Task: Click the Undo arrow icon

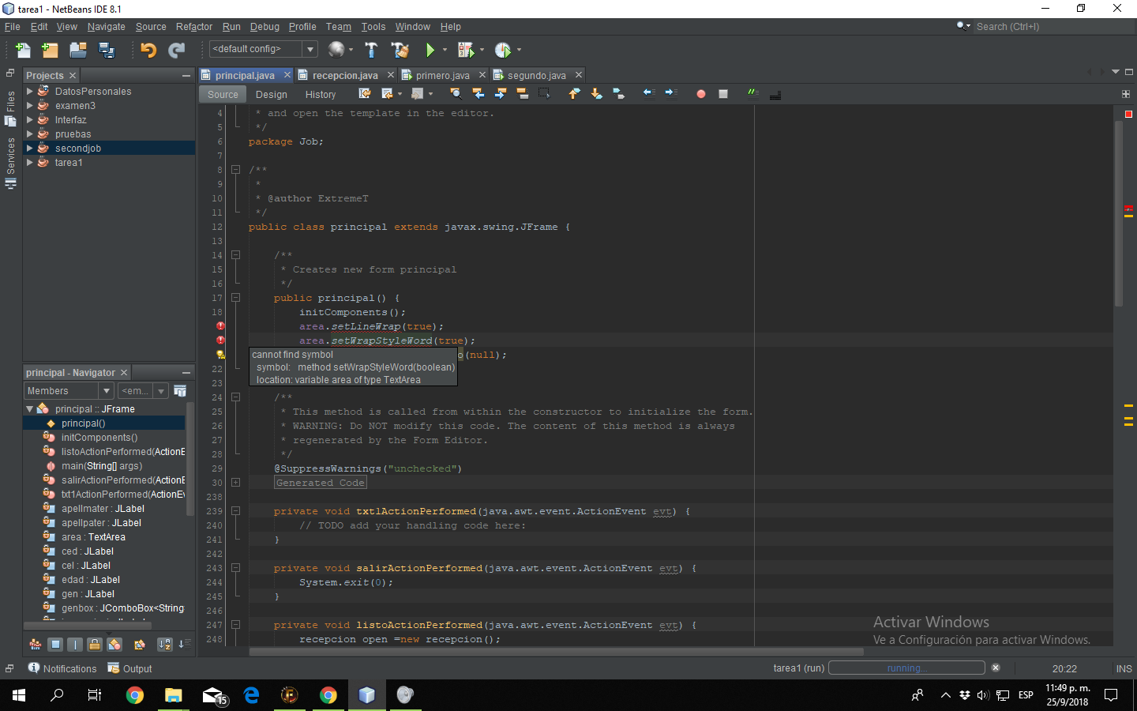Action: coord(148,50)
